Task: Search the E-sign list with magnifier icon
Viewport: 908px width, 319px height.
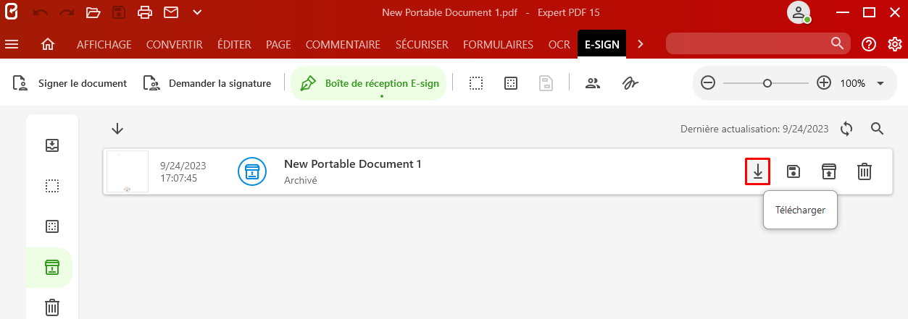Action: [x=877, y=129]
